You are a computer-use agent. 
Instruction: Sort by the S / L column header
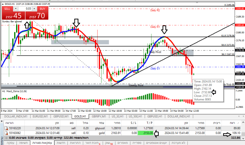pos(133,123)
